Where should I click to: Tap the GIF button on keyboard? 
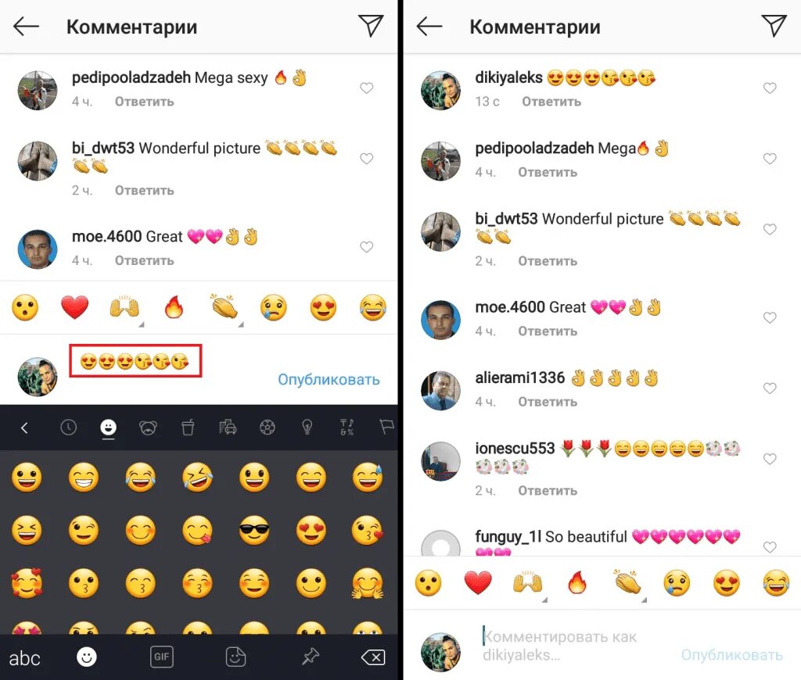click(161, 657)
